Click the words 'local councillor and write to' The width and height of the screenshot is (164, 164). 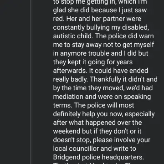click(94, 149)
